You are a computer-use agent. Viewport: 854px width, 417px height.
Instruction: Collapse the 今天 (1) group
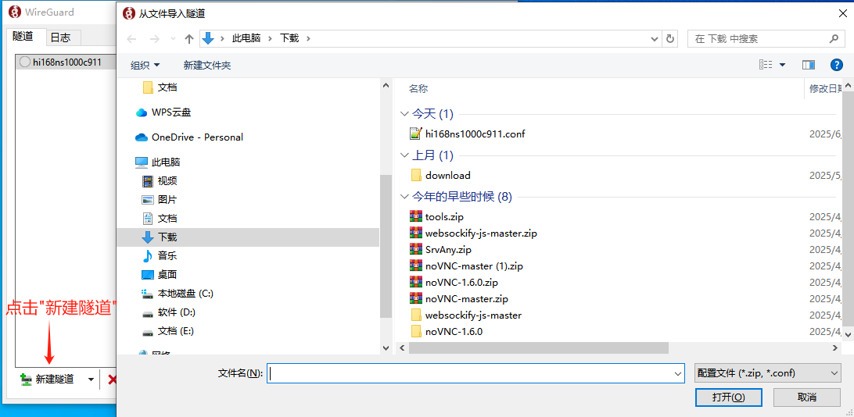[x=404, y=114]
